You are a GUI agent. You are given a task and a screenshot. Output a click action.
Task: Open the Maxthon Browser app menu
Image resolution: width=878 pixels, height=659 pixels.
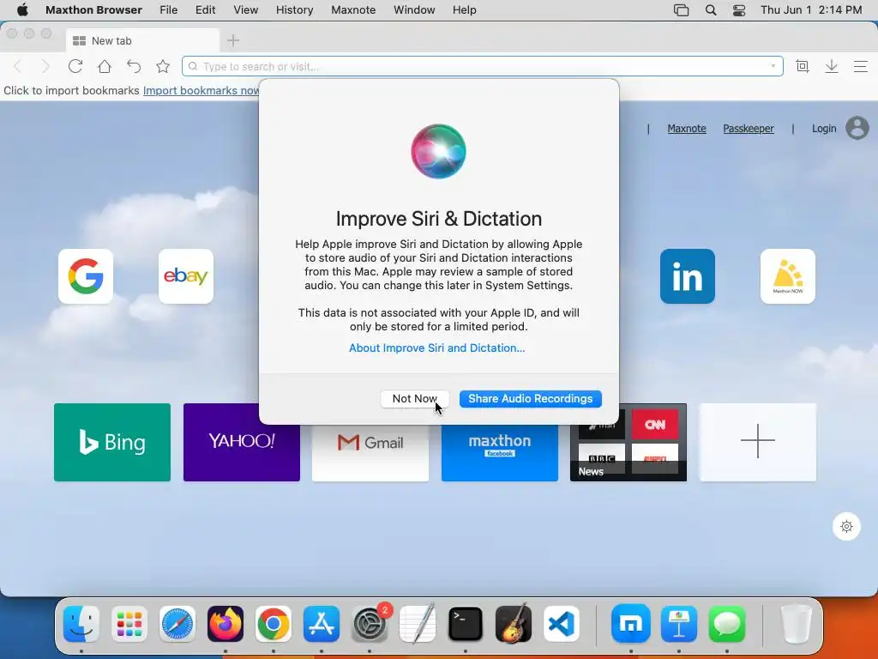93,10
